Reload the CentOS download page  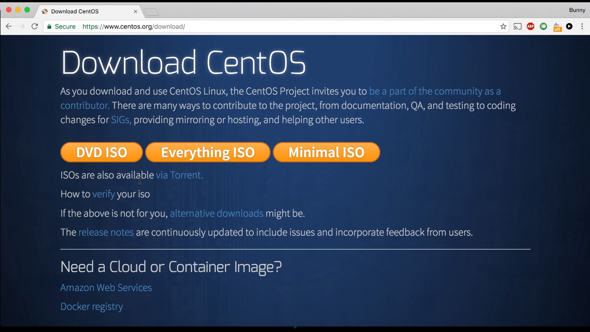[35, 26]
